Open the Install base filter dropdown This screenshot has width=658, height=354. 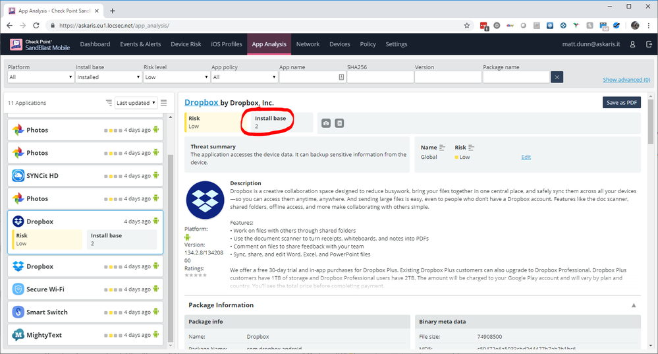pos(109,77)
